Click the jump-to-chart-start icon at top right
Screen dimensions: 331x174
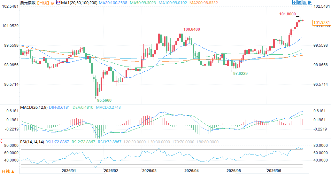coord(300,2)
